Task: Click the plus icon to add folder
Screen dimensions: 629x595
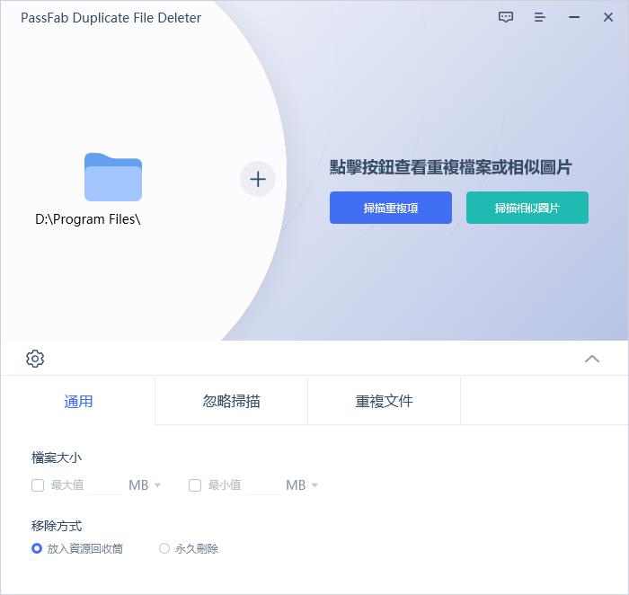Action: tap(258, 179)
